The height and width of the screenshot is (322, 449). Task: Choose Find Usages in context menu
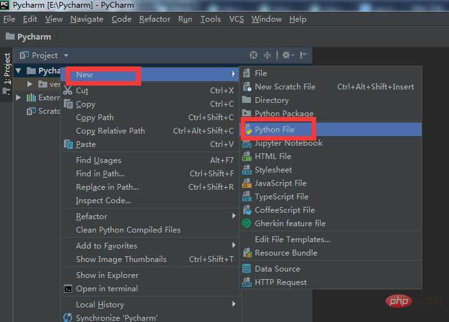coord(151,160)
